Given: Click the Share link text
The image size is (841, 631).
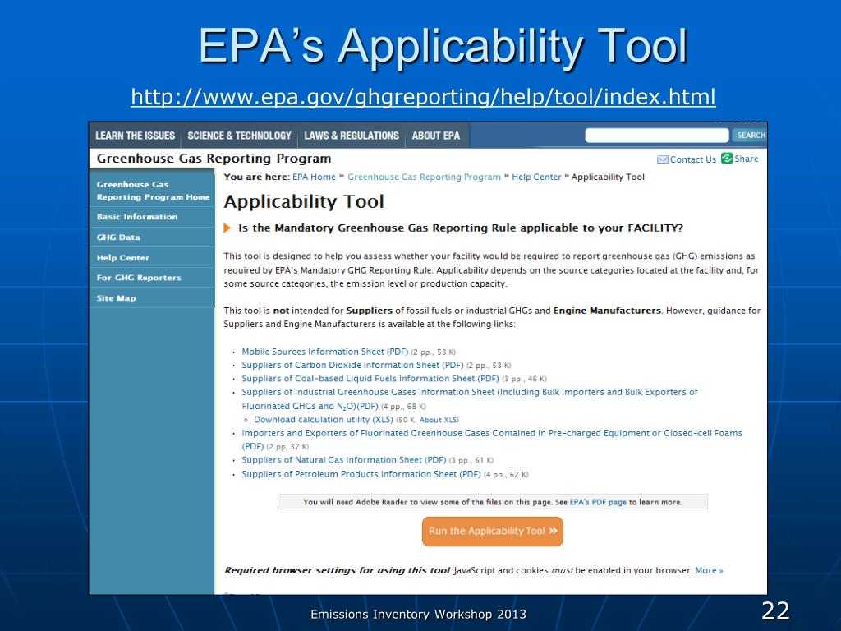Looking at the screenshot, I should (746, 159).
